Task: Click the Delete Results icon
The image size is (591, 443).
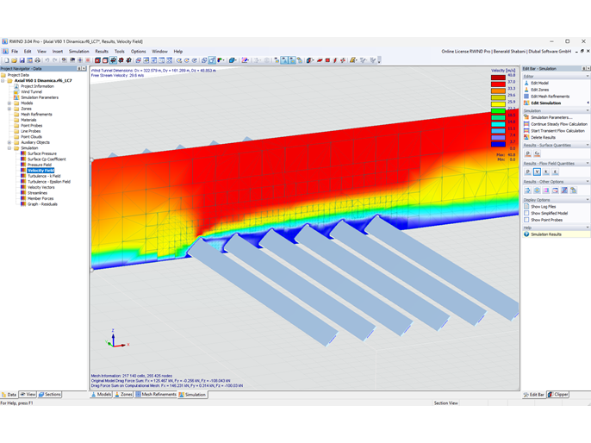Action: [x=526, y=137]
